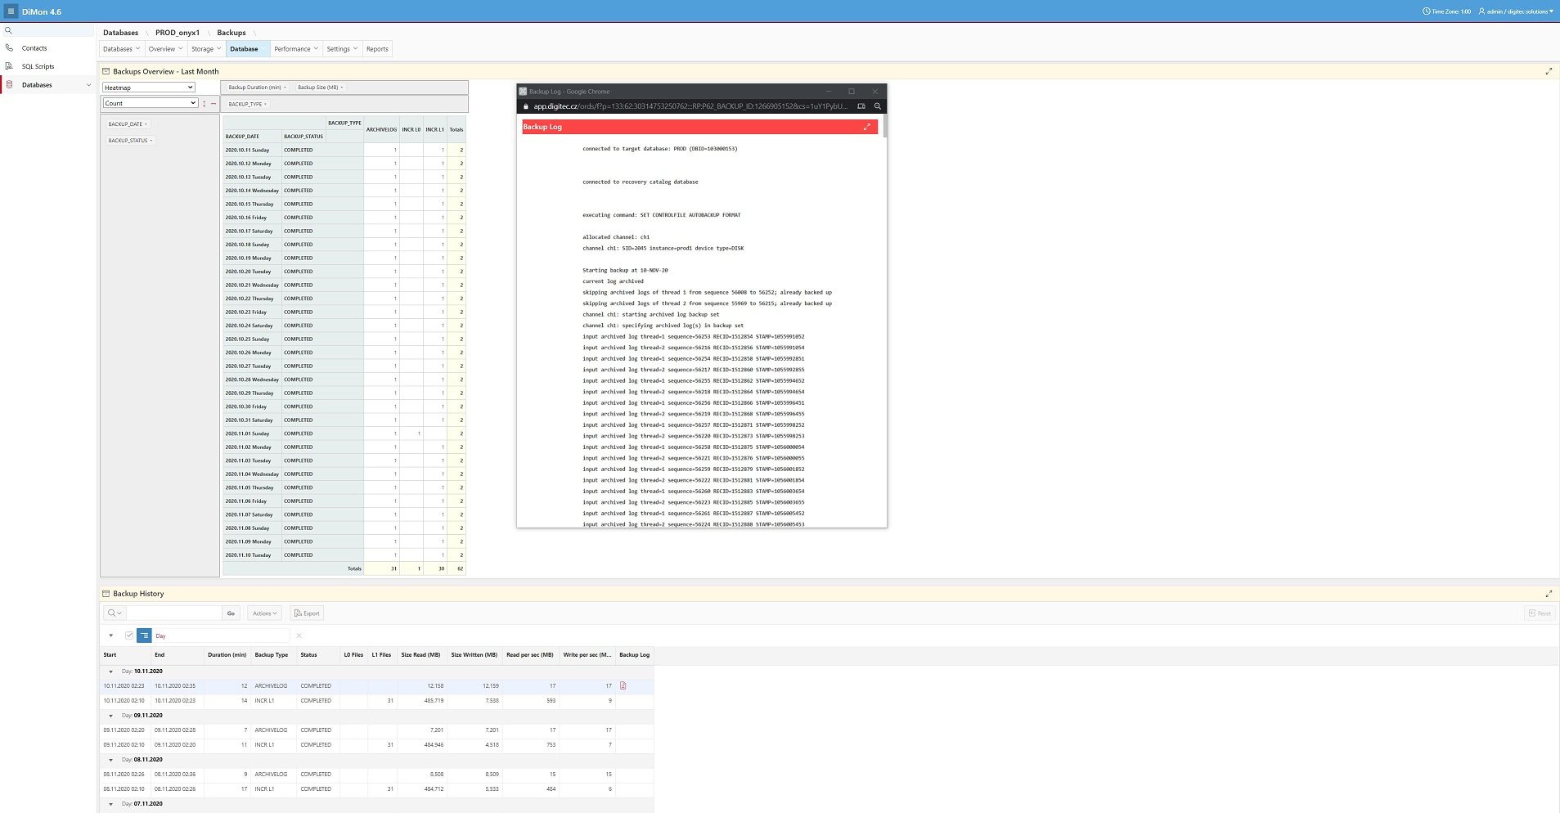Open the backup log document icon
The image size is (1560, 813).
(623, 686)
